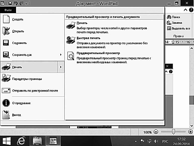Image resolution: width=194 pixels, height=146 pixels.
Task: Click the floppy disk icon next to Сохранить
Action: [6, 43]
